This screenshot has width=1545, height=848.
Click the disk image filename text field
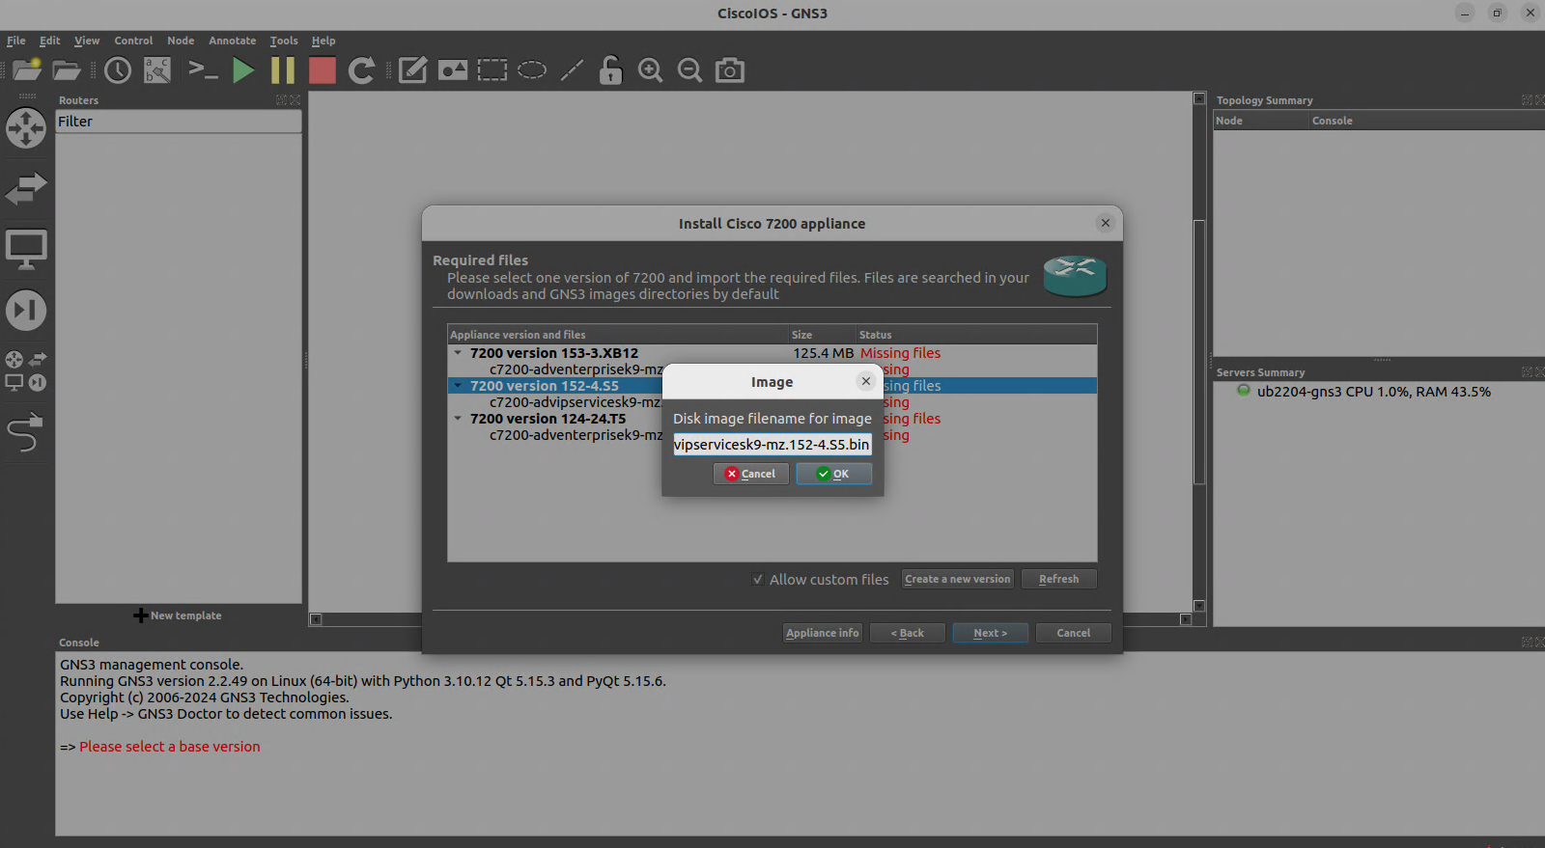(x=772, y=445)
